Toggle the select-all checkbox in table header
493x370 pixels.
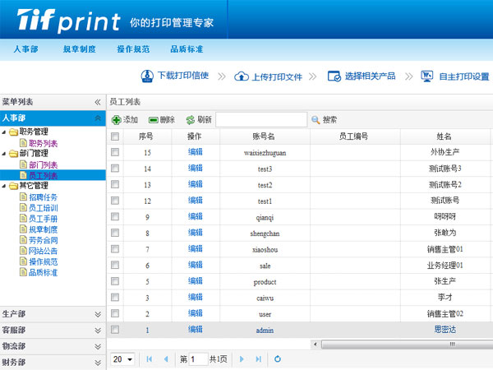[x=115, y=136]
